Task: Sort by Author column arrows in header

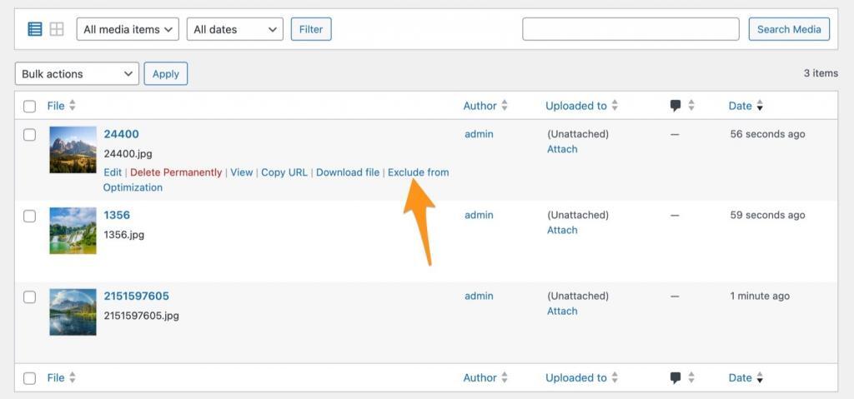Action: coord(505,106)
